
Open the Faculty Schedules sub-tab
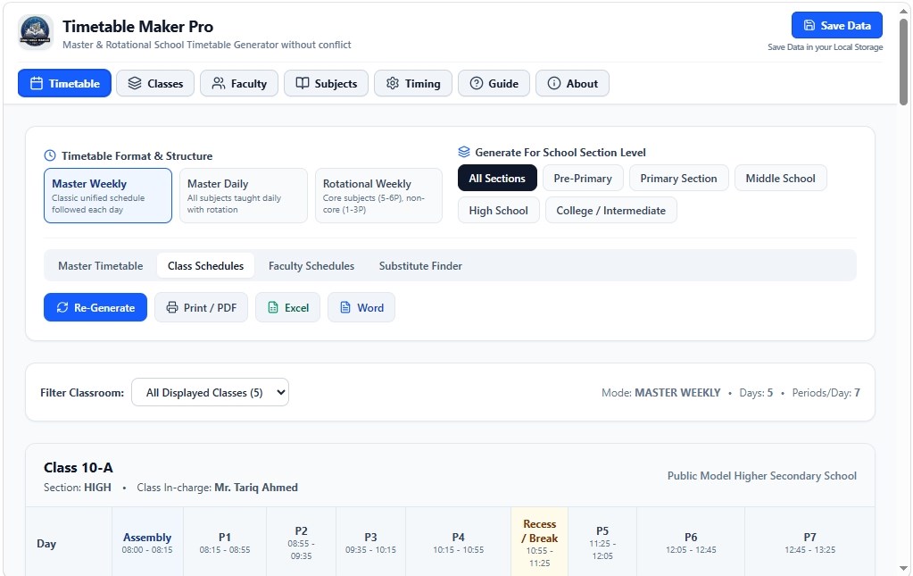pos(311,265)
